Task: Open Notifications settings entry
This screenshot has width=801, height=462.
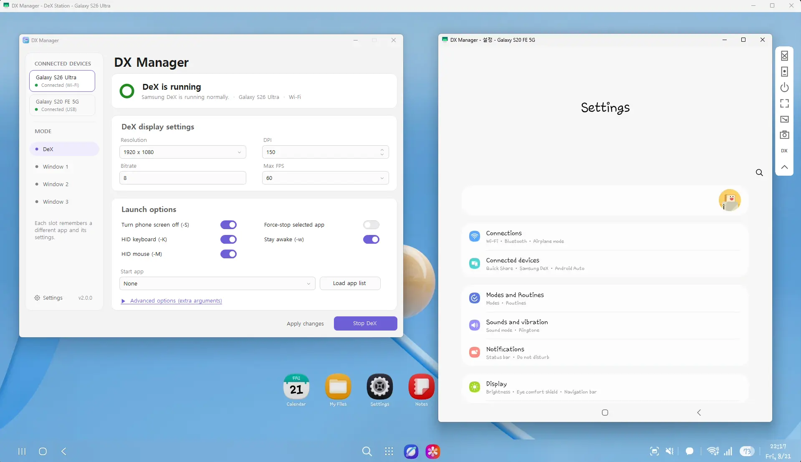Action: click(605, 353)
